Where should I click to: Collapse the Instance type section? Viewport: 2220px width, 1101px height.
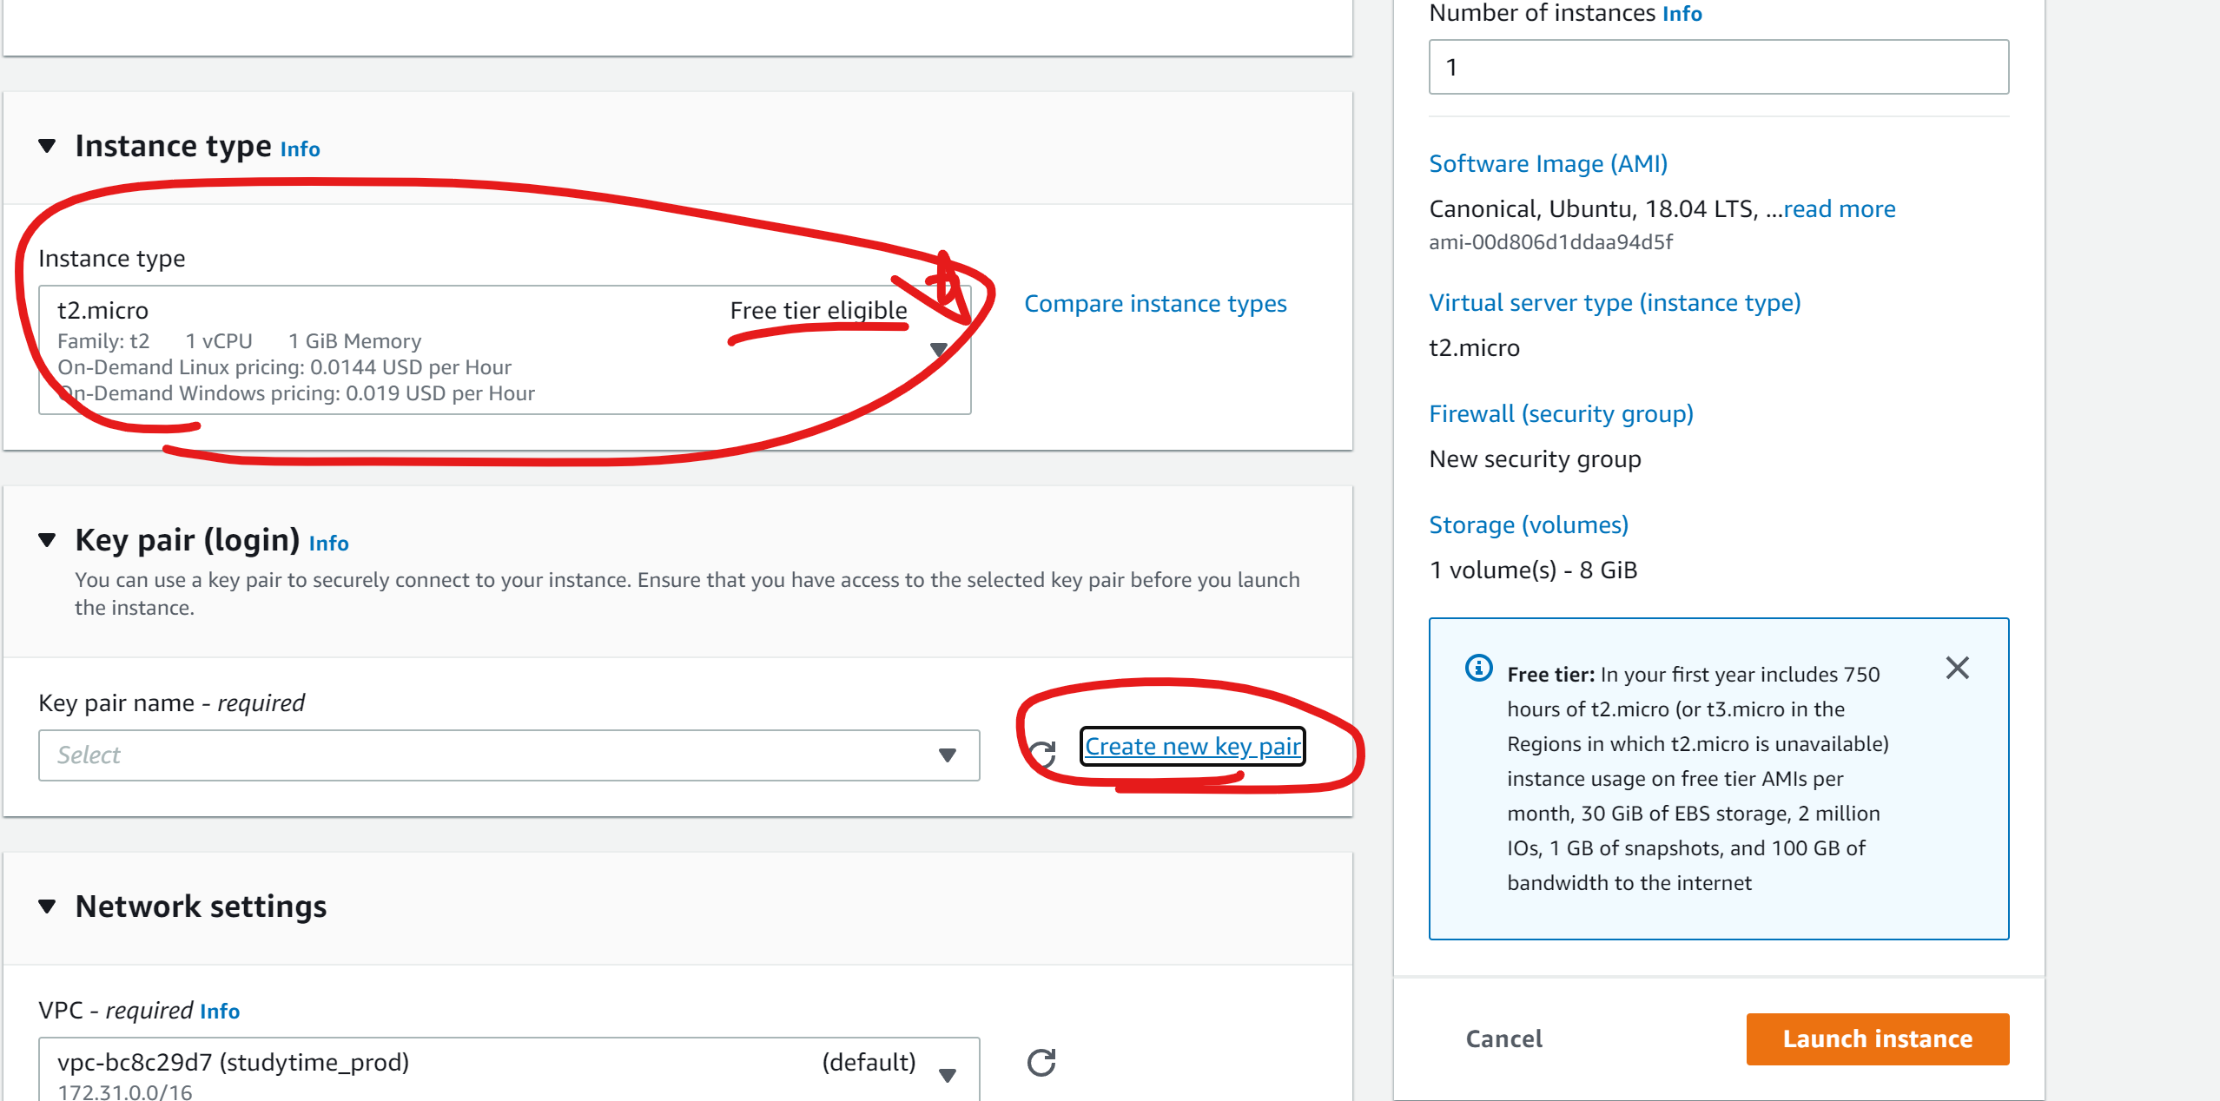point(48,146)
